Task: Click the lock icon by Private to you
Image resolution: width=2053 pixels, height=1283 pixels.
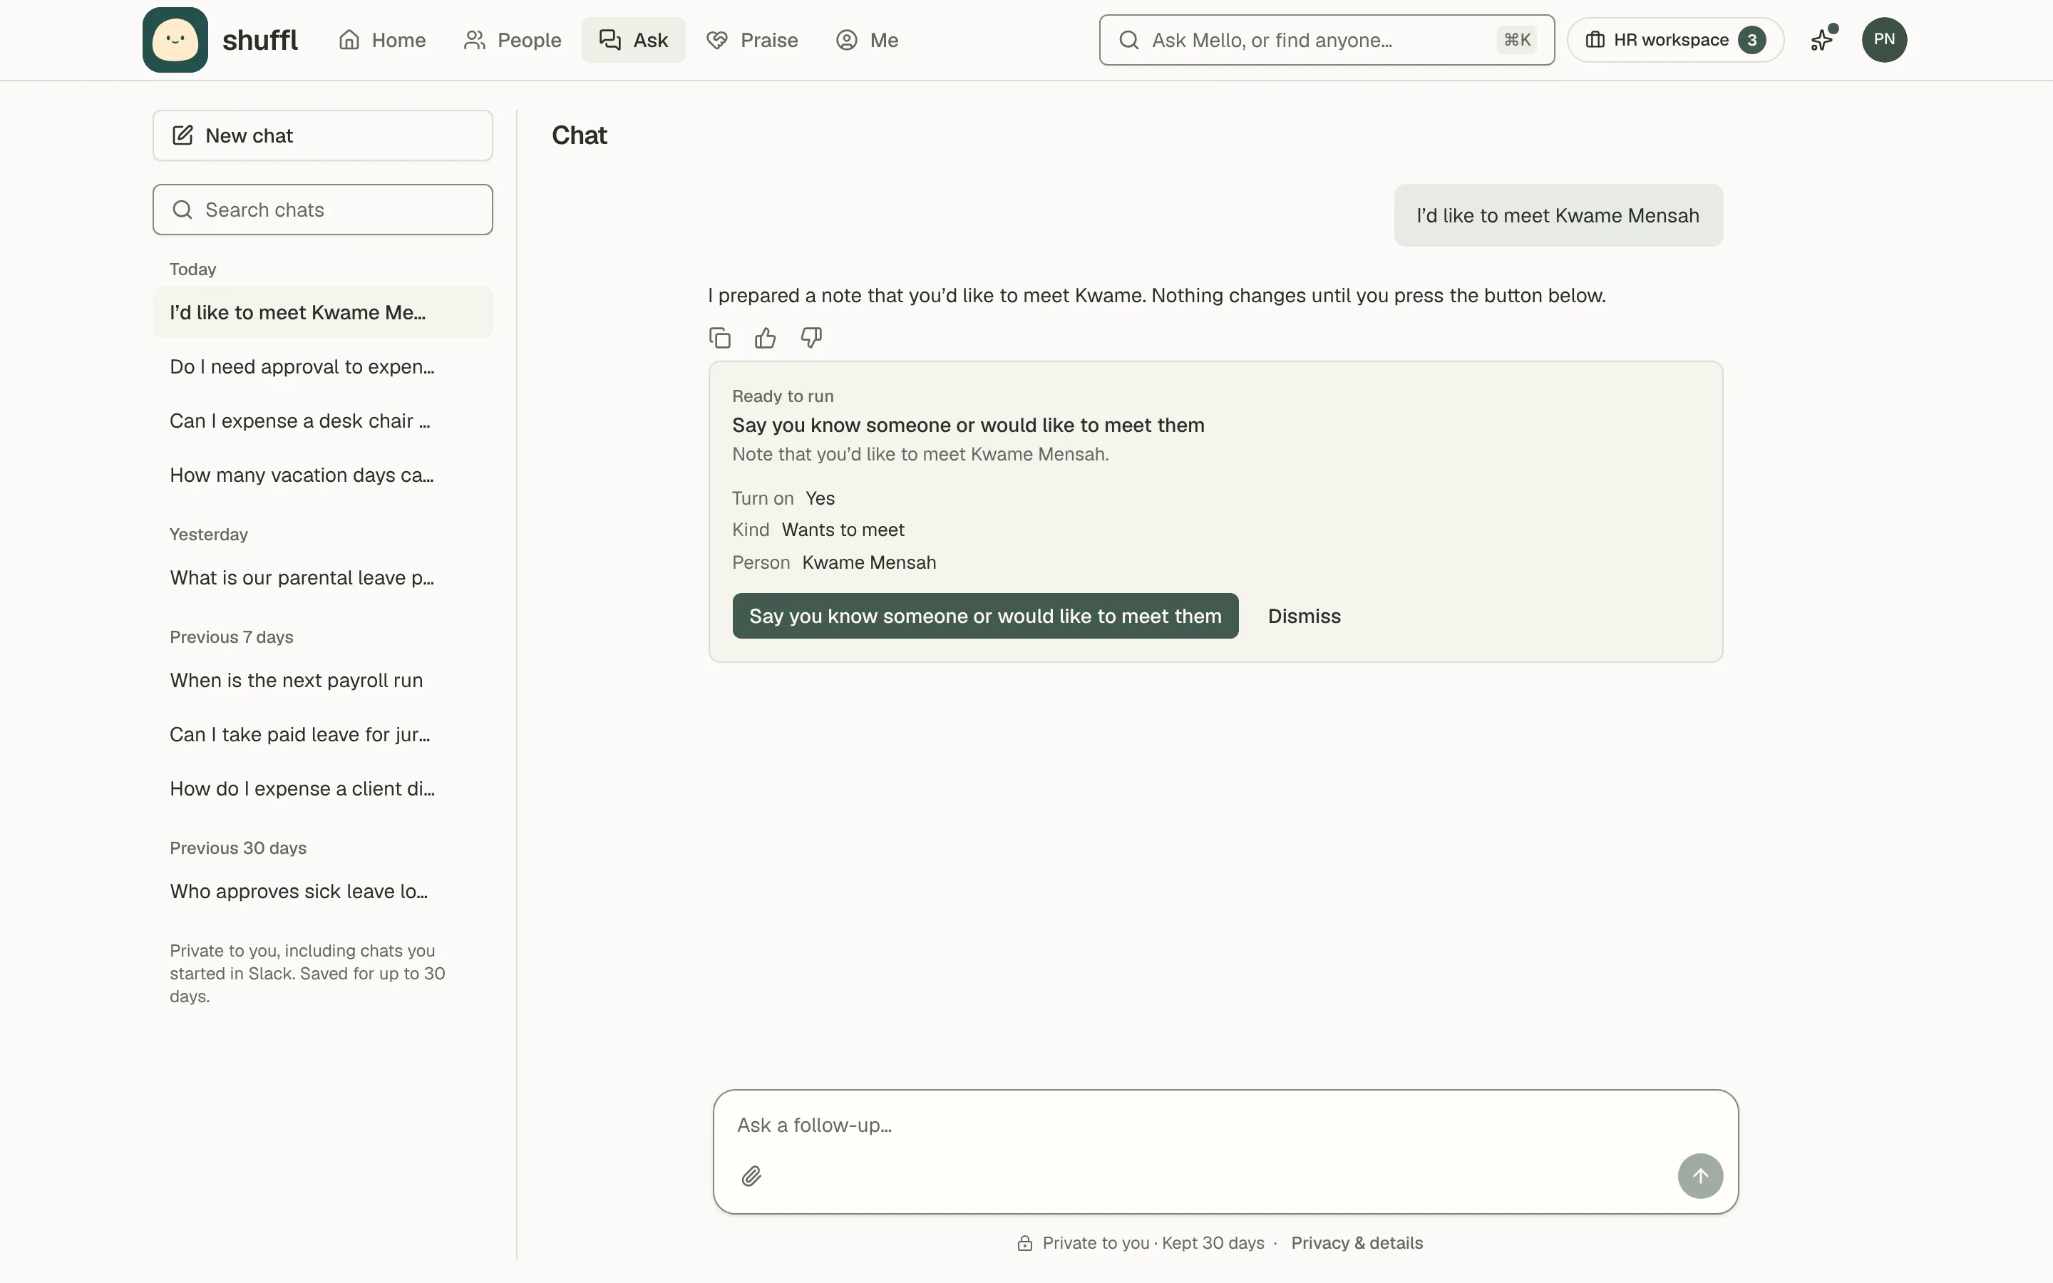Action: (x=1025, y=1243)
